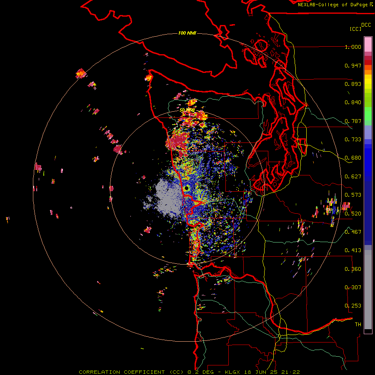Click the [CC] unit label

(x=355, y=29)
